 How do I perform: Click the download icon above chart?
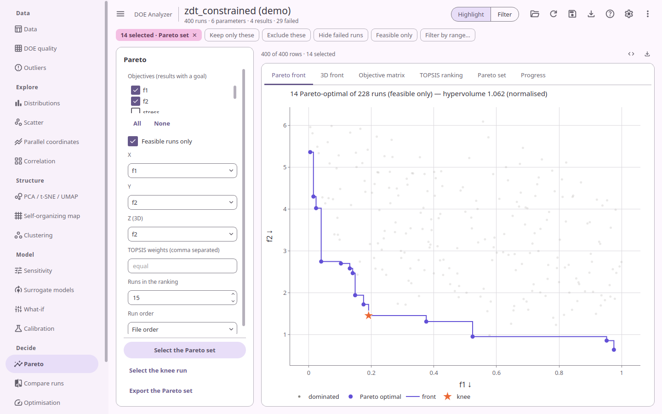[647, 54]
